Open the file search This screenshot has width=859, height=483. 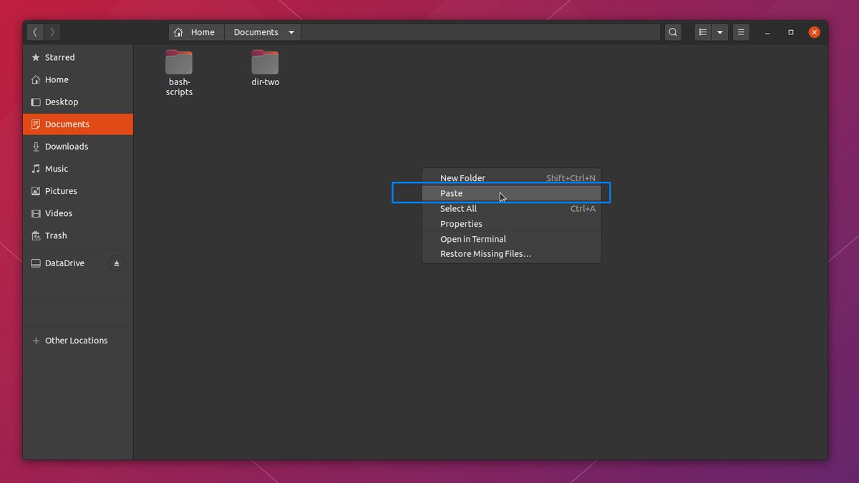pos(672,31)
